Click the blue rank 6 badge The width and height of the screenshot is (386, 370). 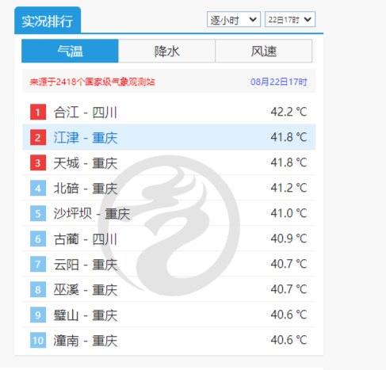(x=38, y=238)
